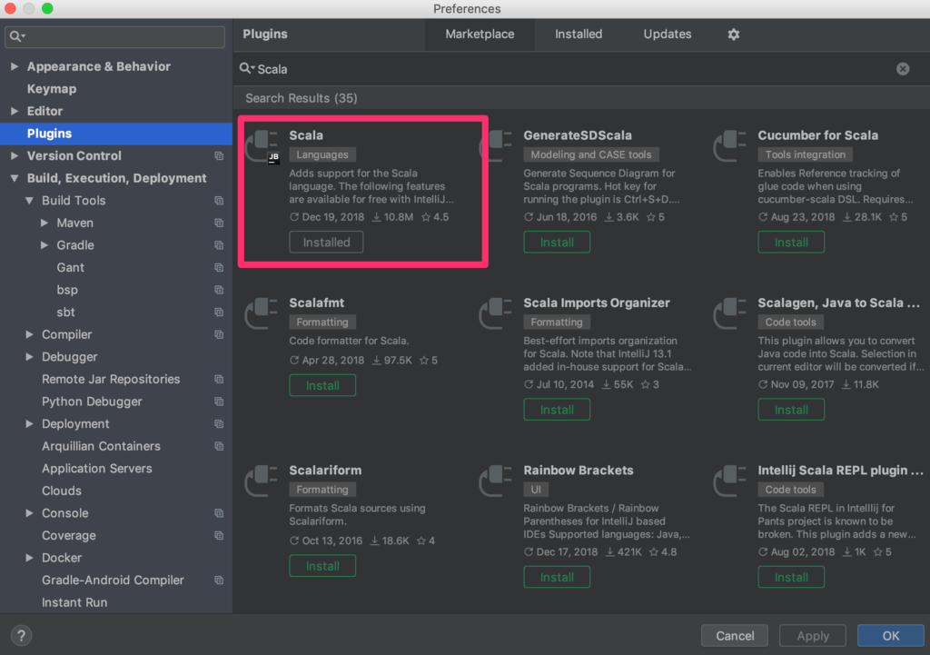
Task: Switch to the Installed tab
Action: [579, 35]
